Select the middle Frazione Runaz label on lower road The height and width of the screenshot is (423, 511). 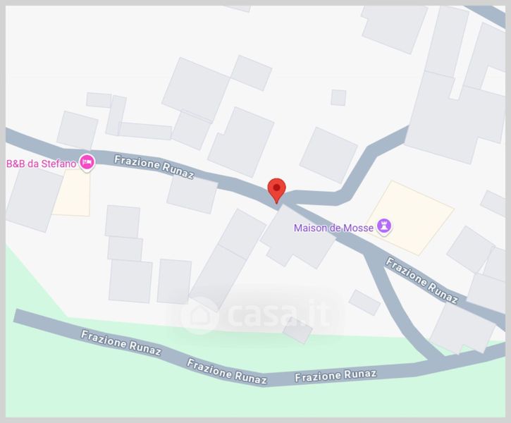coord(227,372)
